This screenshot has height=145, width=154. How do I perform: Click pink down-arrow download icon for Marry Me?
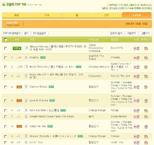tap(135, 76)
